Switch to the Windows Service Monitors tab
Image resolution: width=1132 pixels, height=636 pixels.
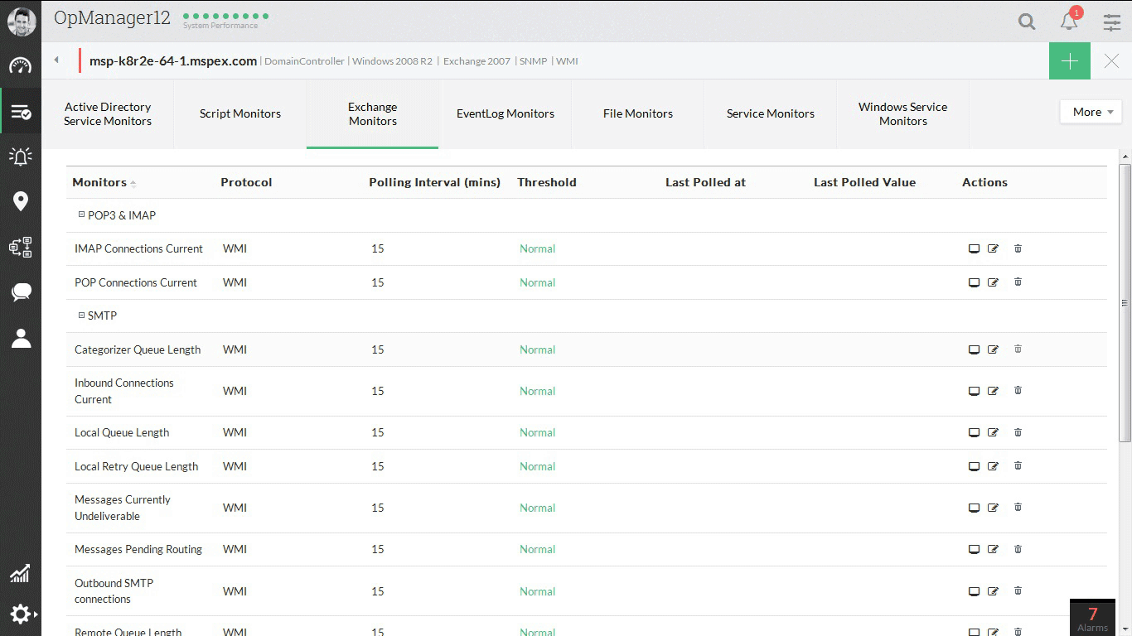tap(902, 113)
